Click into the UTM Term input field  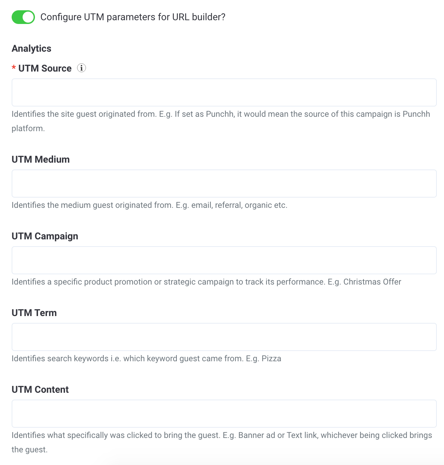click(224, 337)
